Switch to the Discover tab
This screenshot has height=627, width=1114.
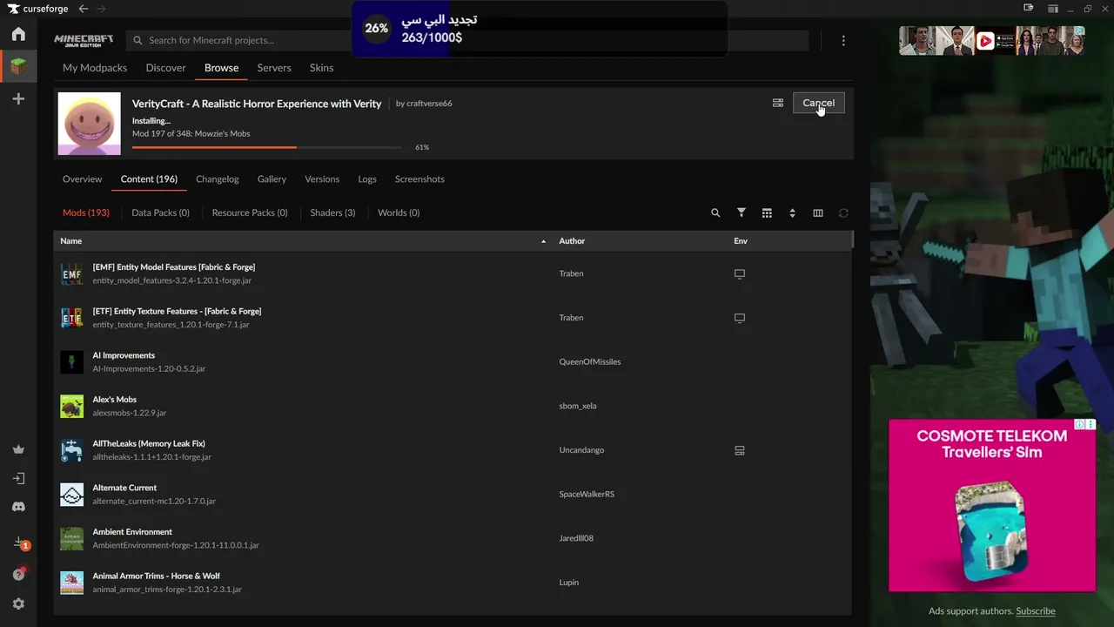(166, 68)
